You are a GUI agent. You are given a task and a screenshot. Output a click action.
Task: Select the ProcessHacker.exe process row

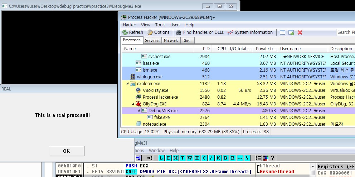coord(238,97)
